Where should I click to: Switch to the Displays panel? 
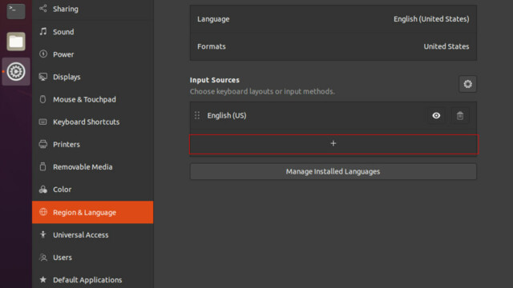93,77
